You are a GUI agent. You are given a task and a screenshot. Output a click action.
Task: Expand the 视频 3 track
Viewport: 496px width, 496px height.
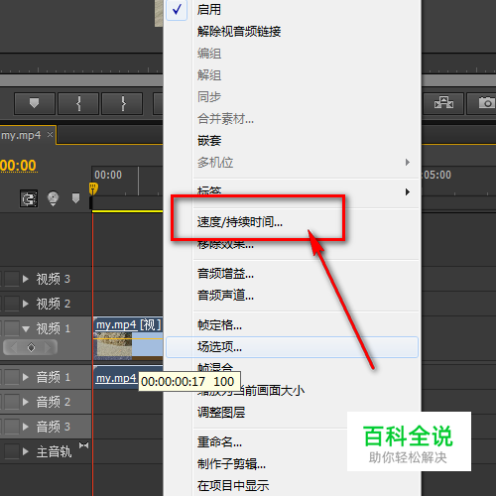coord(26,279)
